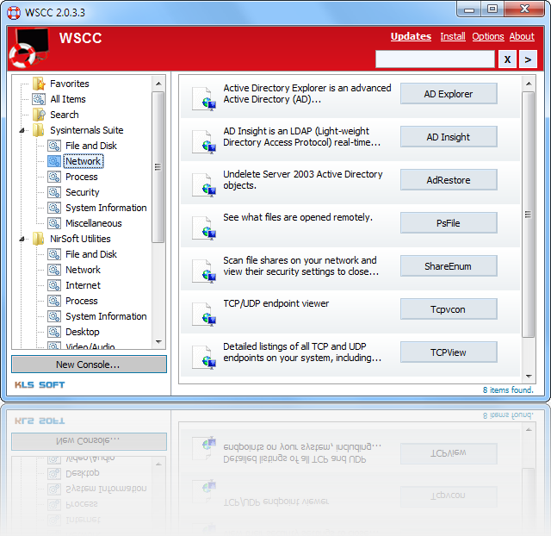Click results list scrollbar thumb
The height and width of the screenshot is (536, 551).
pos(528,215)
